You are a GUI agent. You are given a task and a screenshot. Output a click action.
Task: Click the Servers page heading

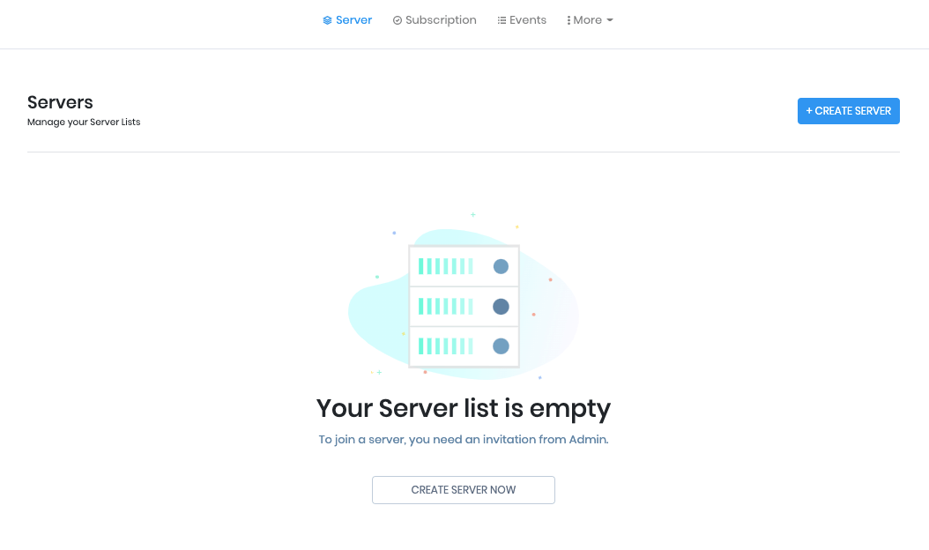point(60,101)
